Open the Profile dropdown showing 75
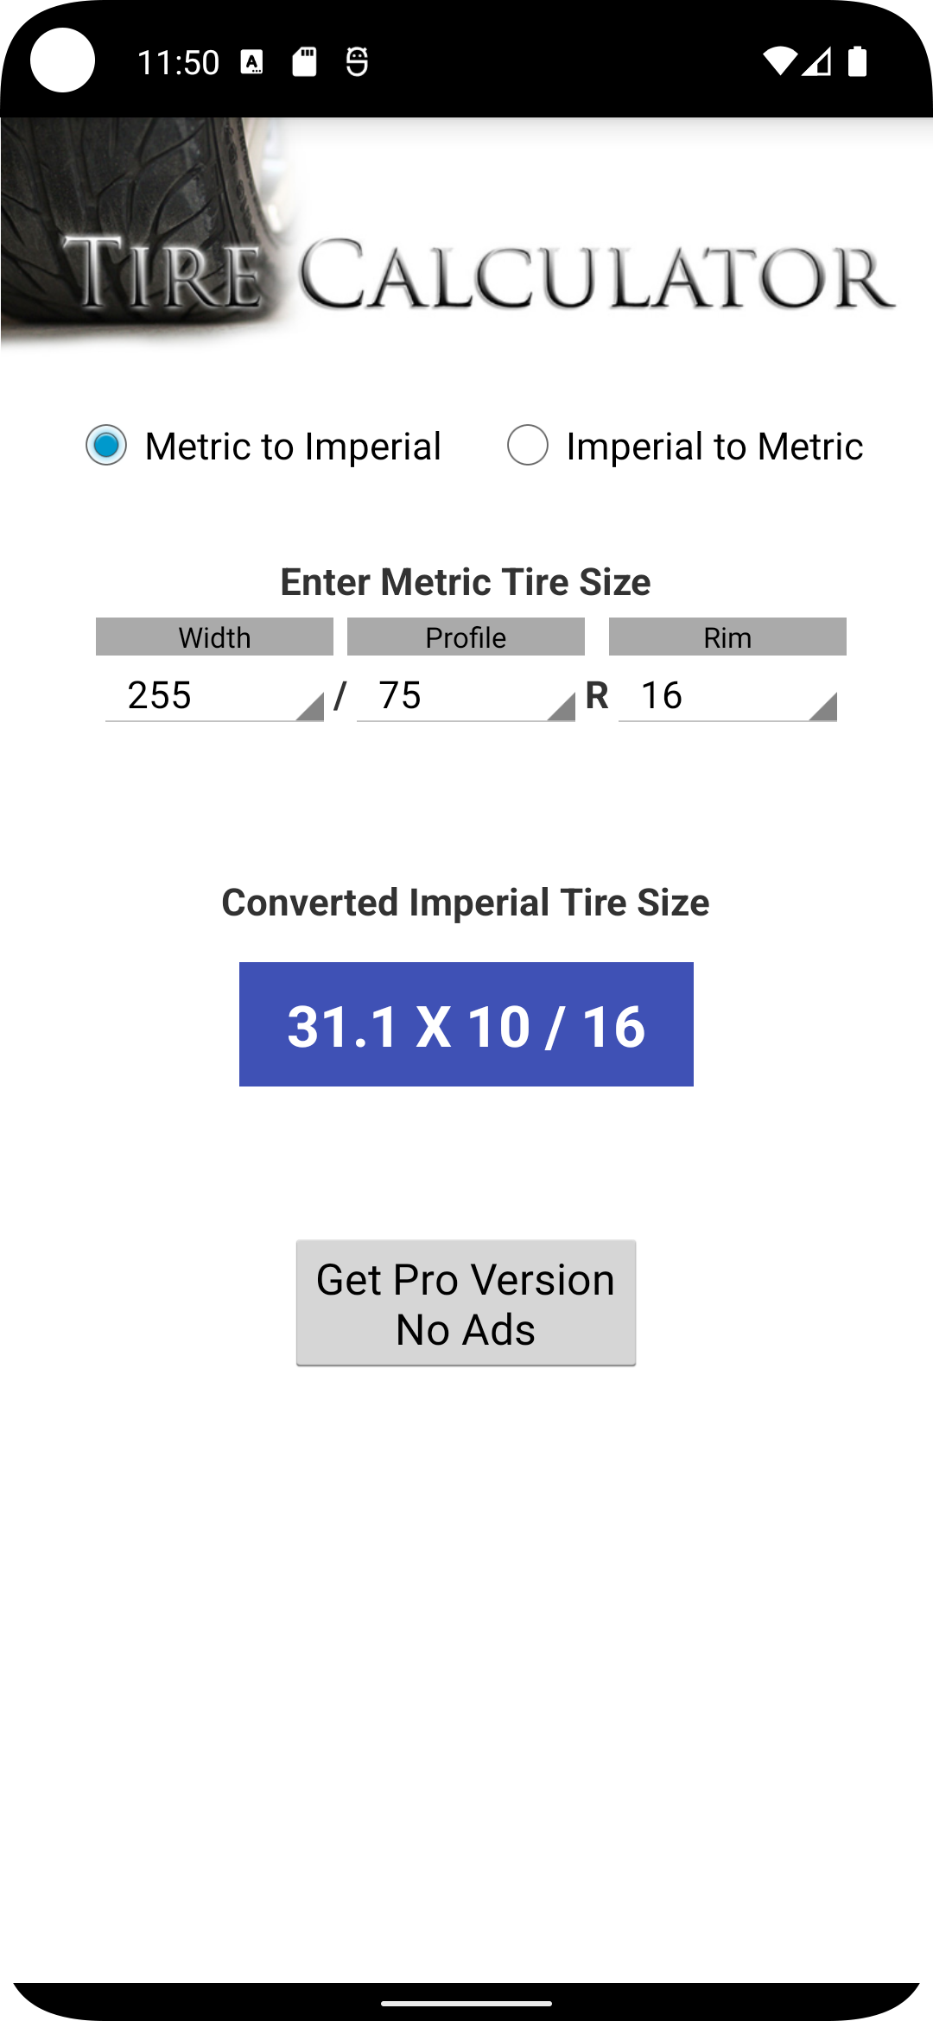 coord(466,696)
